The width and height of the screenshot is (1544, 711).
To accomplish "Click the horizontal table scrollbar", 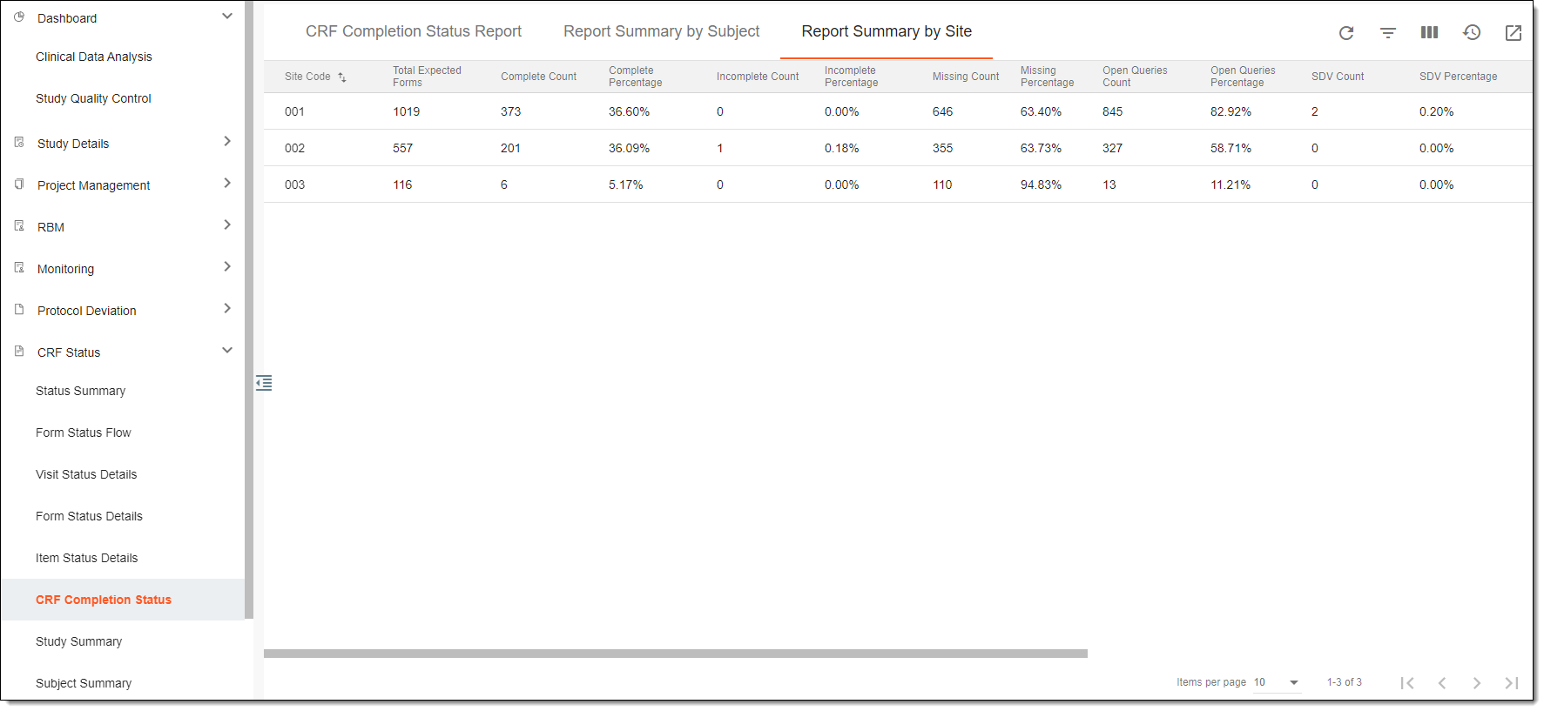I will pos(676,654).
